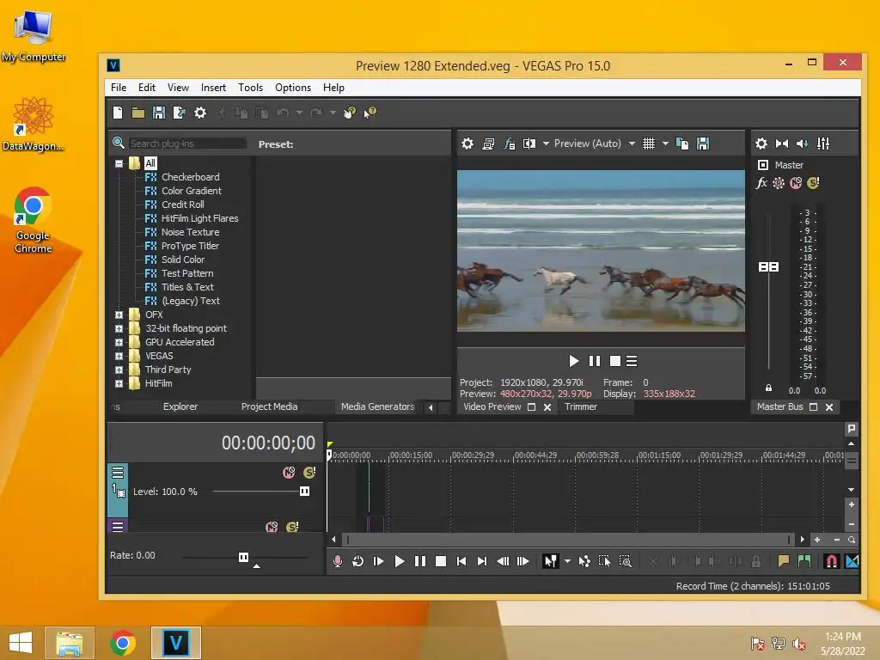
Task: Click the What's This Help cursor icon
Action: click(x=370, y=113)
